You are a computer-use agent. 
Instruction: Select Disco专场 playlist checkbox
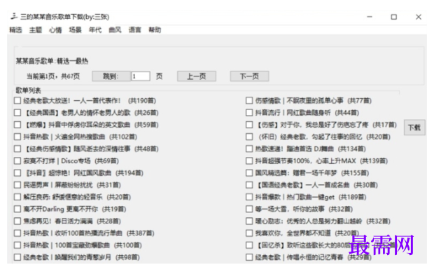point(17,161)
